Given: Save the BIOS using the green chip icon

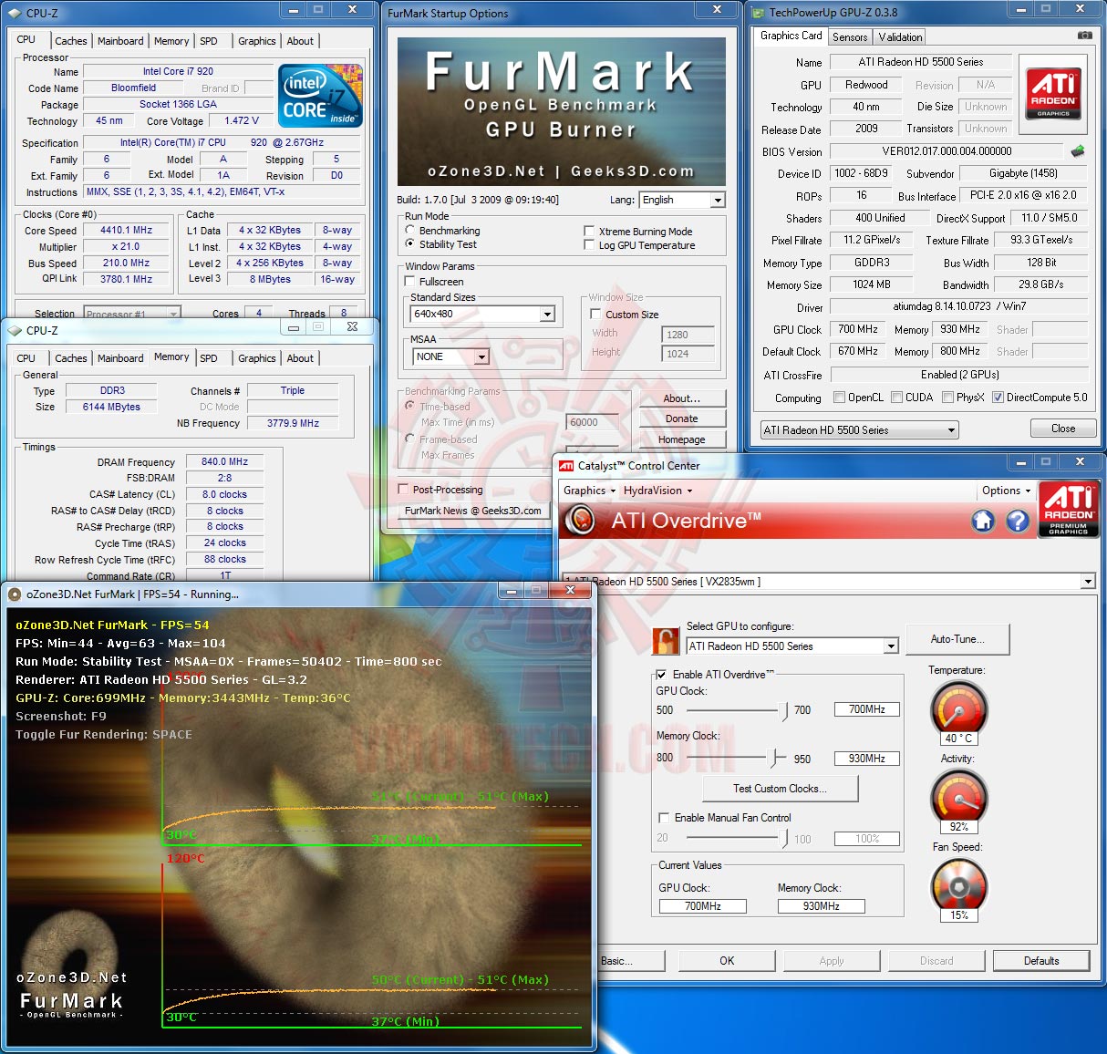Looking at the screenshot, I should [1078, 151].
